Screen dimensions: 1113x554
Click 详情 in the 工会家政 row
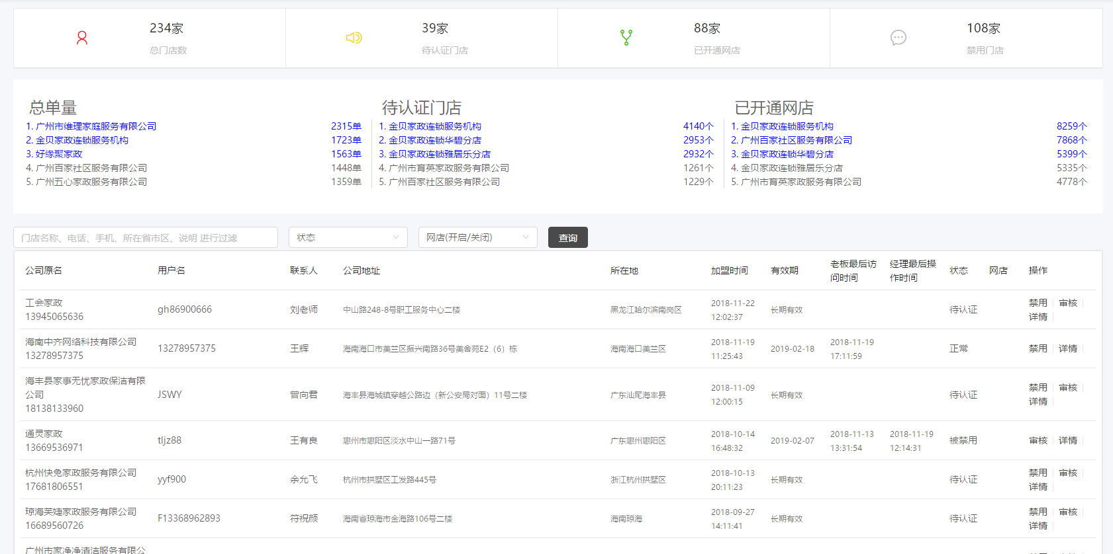click(x=1038, y=317)
